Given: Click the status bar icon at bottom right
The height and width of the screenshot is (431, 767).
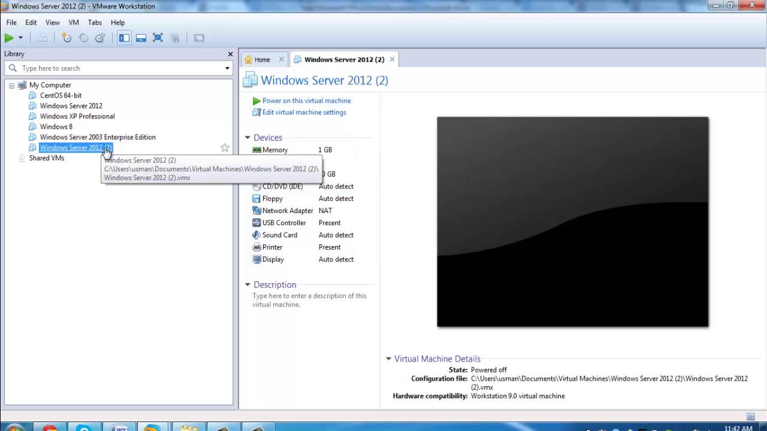Looking at the screenshot, I should click(750, 416).
